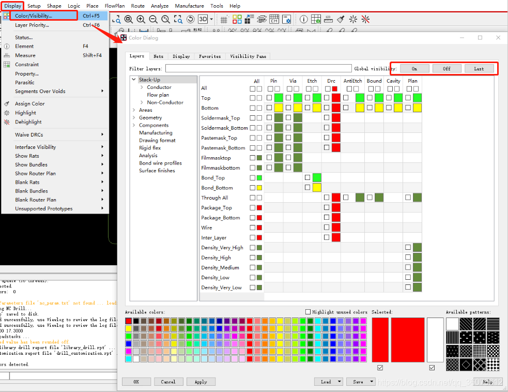Click the four-colored-squares Color toolbar icon
Image resolution: width=508 pixels, height=392 pixels.
[x=237, y=20]
